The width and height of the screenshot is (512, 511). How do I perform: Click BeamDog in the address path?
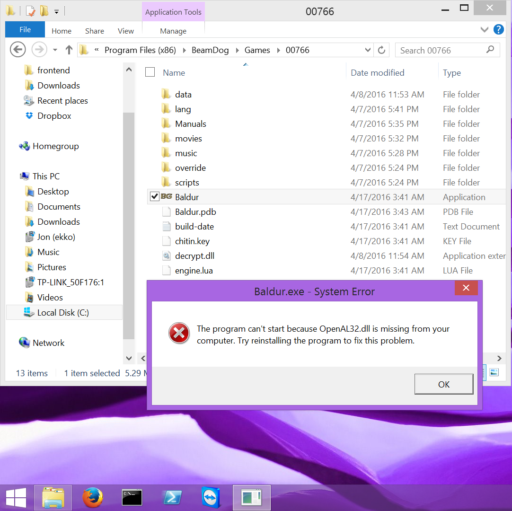[210, 50]
